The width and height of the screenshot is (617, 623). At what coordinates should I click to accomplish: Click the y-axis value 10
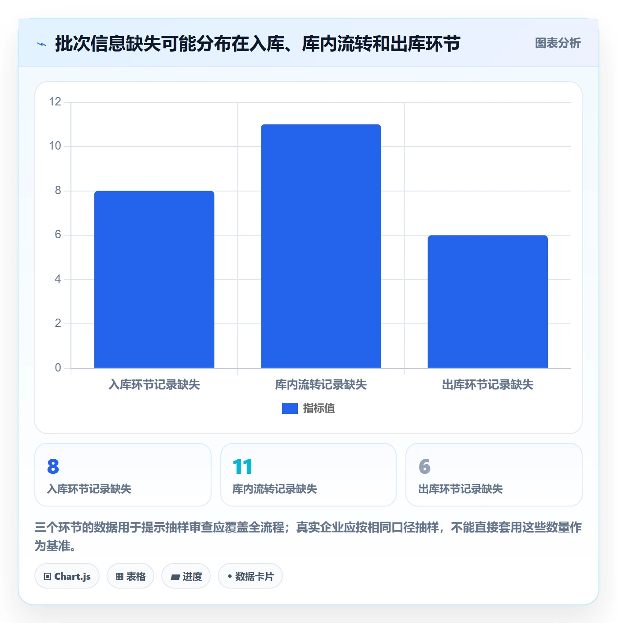(55, 146)
